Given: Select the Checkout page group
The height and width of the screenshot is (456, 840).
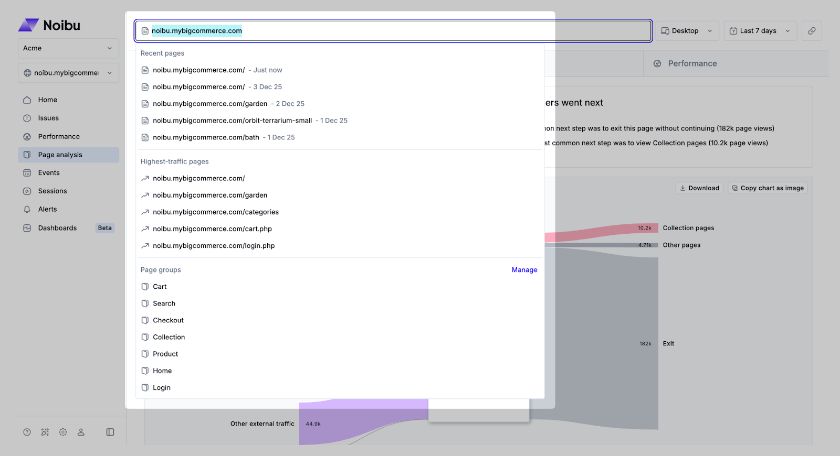Looking at the screenshot, I should coord(340,320).
